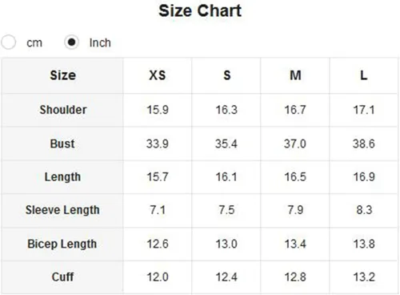Click the cm unit label
Image resolution: width=400 pixels, height=295 pixels.
tap(34, 42)
